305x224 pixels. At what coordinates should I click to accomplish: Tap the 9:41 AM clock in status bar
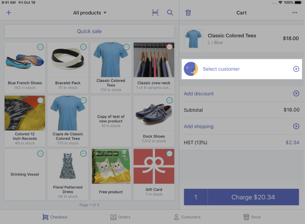9,2
